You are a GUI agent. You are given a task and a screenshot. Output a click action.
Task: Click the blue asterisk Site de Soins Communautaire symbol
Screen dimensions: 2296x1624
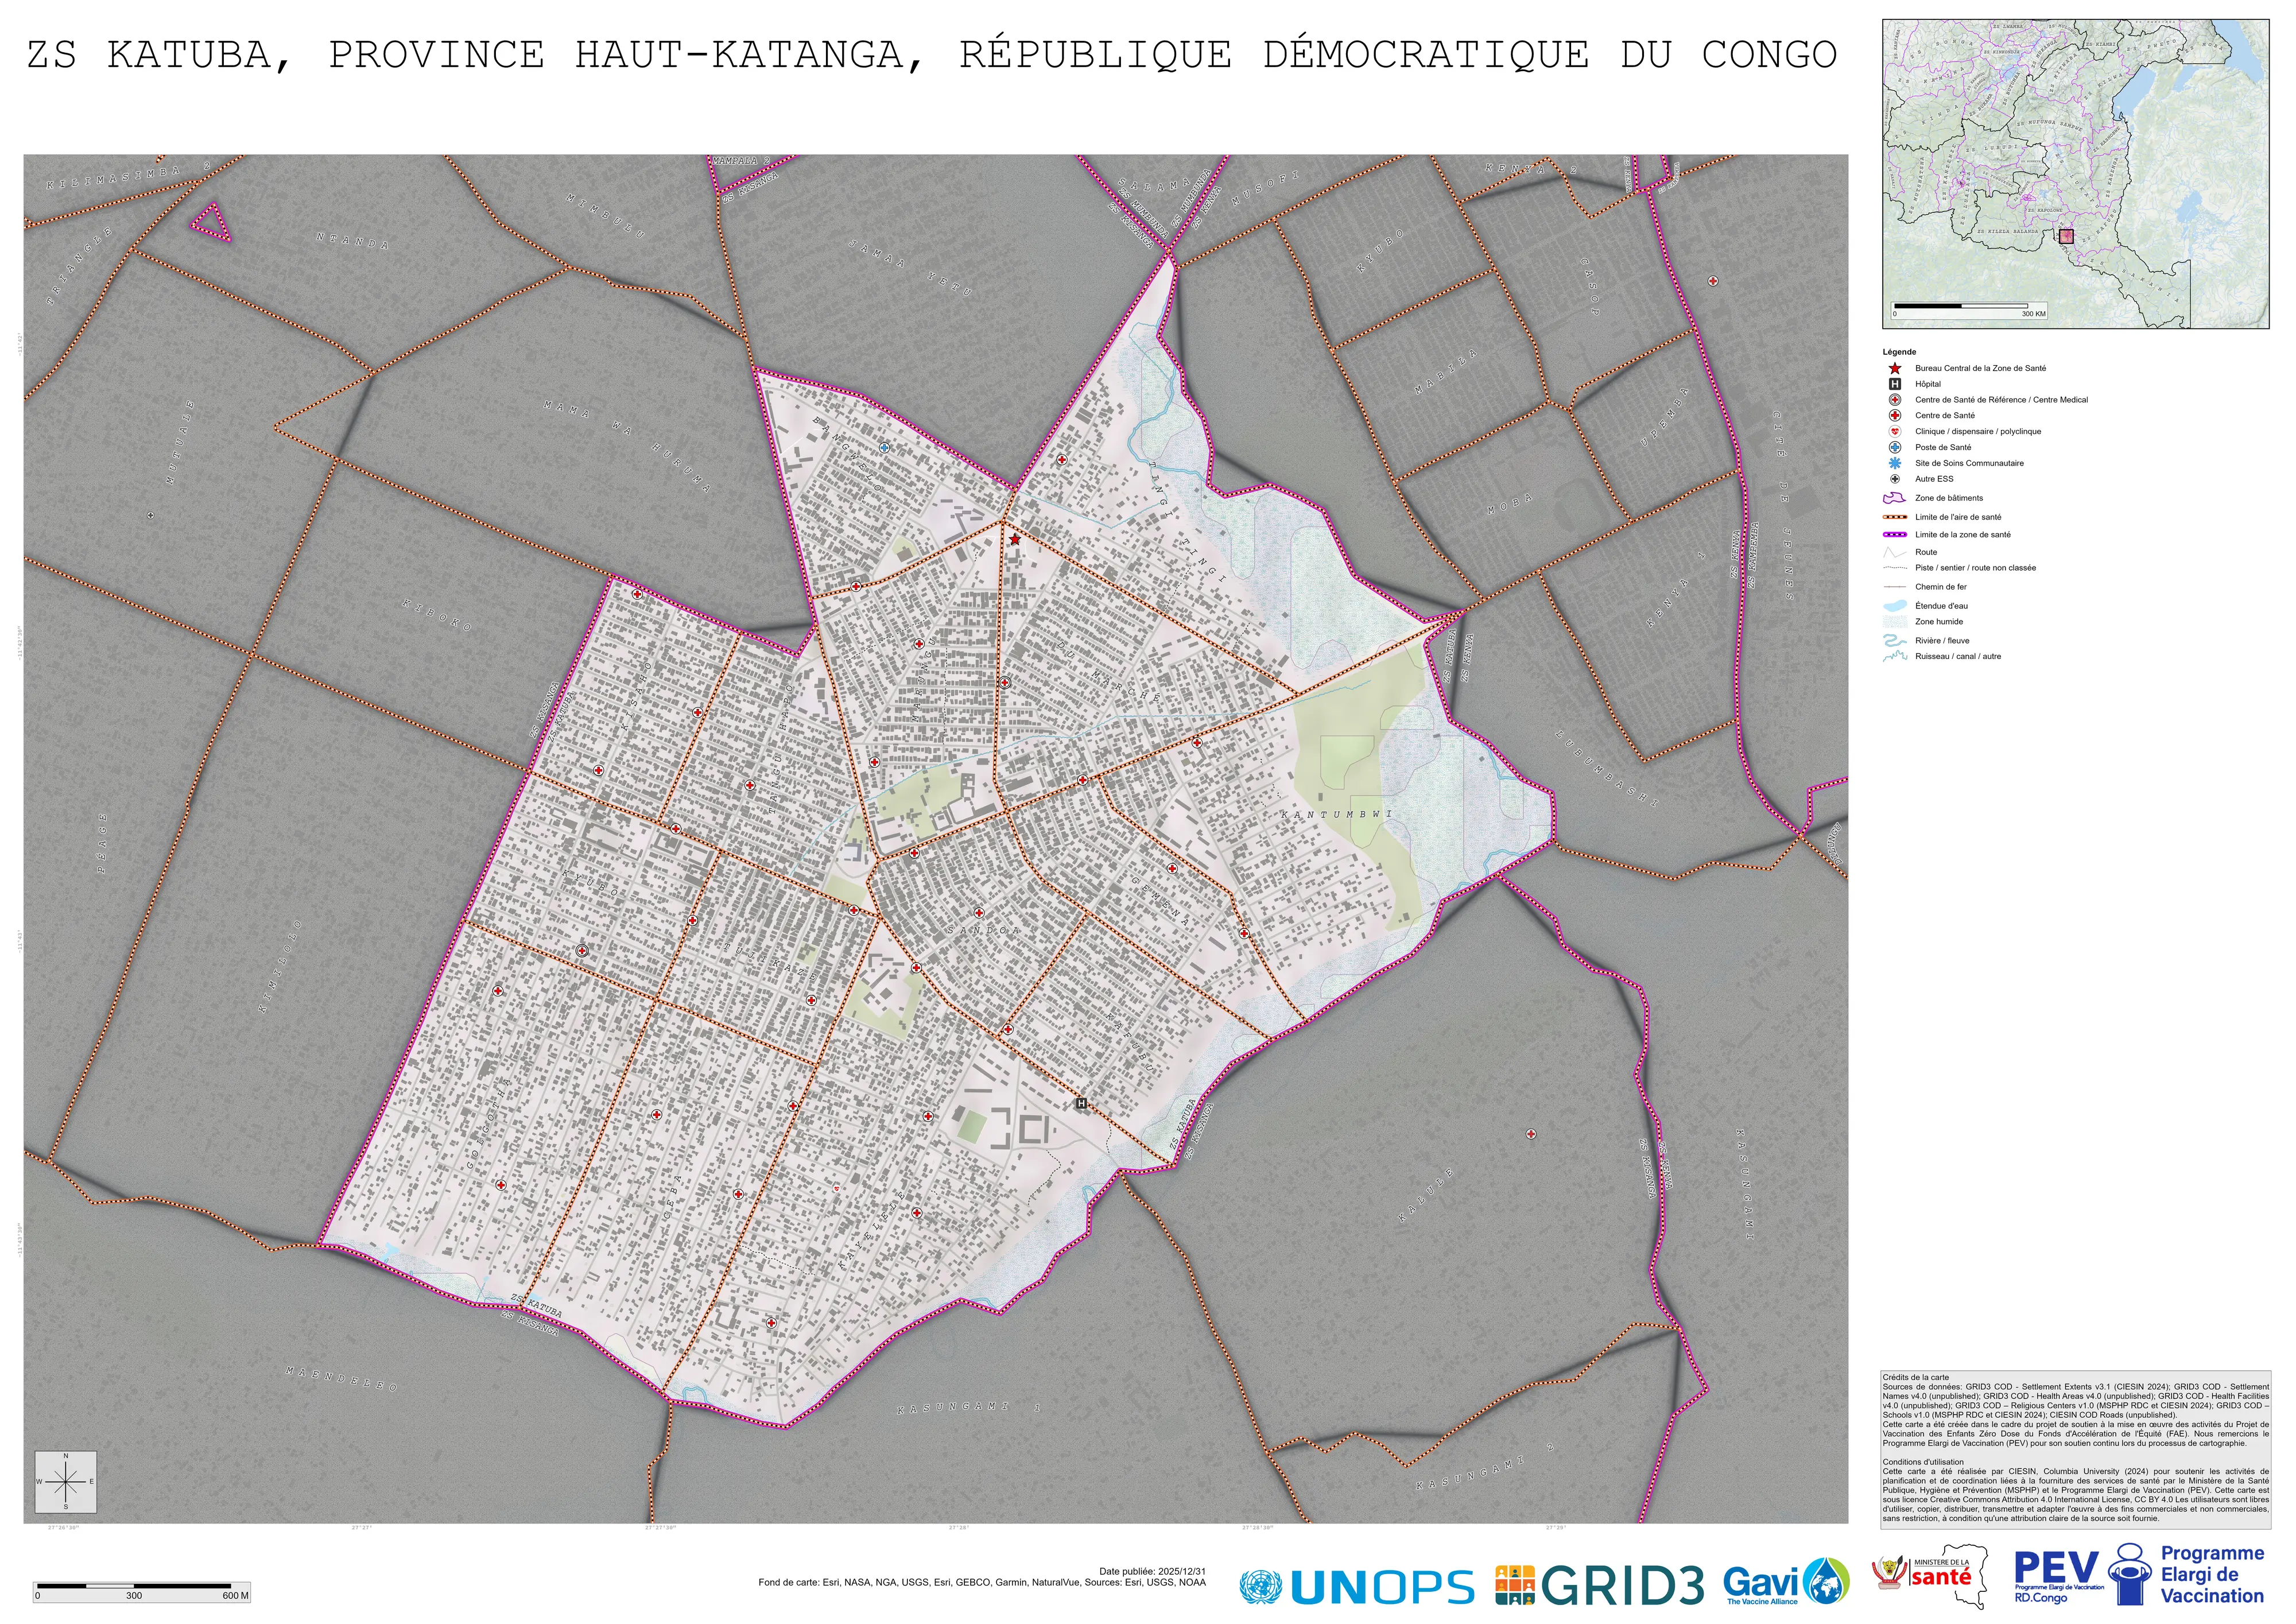[1895, 463]
